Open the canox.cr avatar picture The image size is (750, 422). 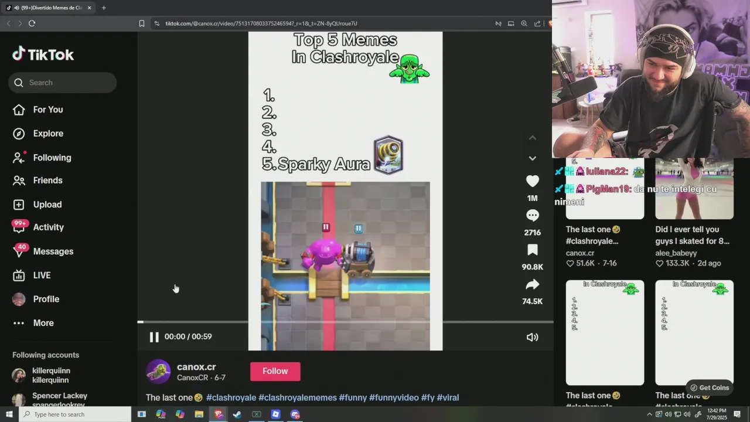[x=158, y=372]
